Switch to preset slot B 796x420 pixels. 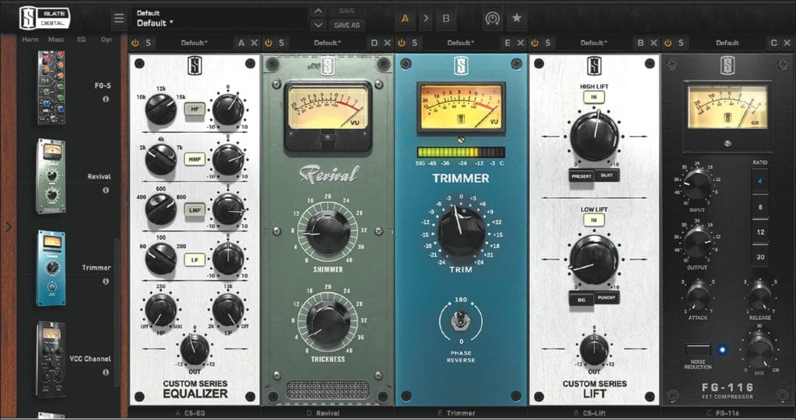tap(445, 19)
